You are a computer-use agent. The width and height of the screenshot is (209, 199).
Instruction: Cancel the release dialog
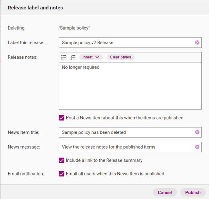point(165,192)
